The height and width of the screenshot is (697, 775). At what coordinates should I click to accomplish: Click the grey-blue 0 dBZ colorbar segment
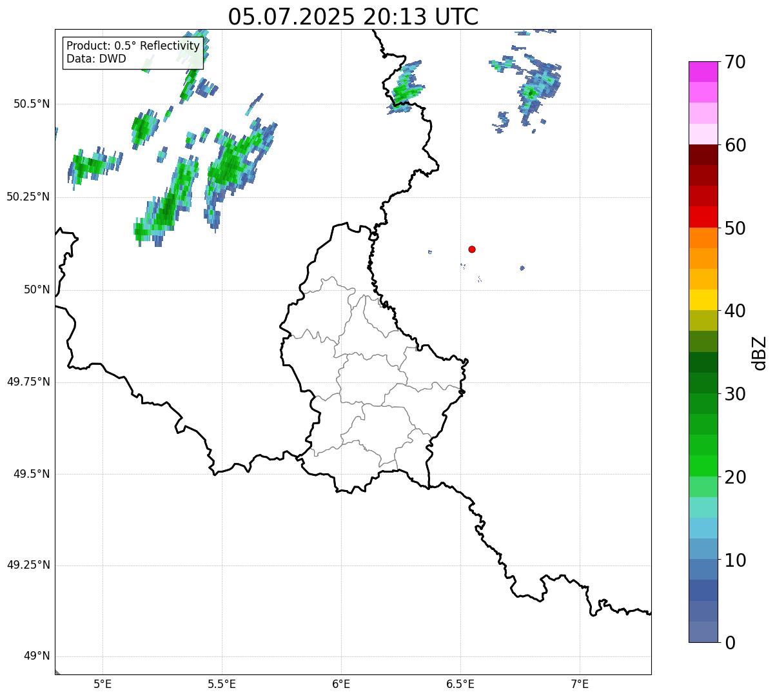pyautogui.click(x=703, y=632)
